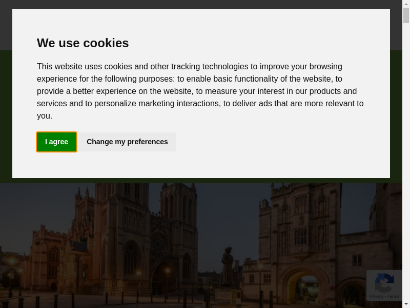Click the dark header bar above the dialog
Image resolution: width=410 pixels, height=308 pixels.
[x=205, y=4]
